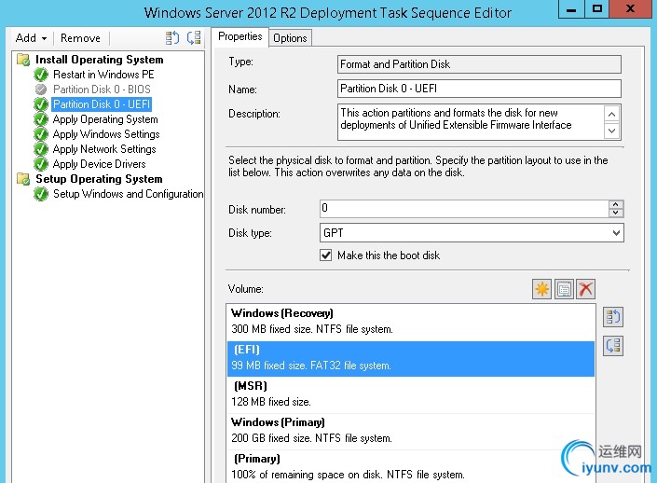
Task: Select the (MSR) 128 MB volume entry
Action: pyautogui.click(x=411, y=394)
